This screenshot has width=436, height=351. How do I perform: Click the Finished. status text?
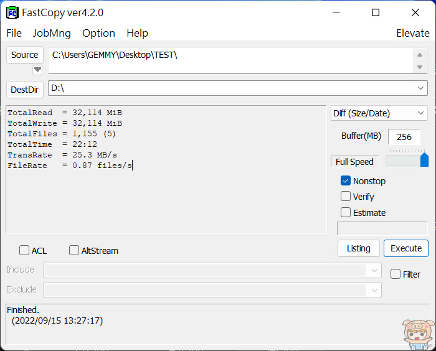click(x=23, y=309)
